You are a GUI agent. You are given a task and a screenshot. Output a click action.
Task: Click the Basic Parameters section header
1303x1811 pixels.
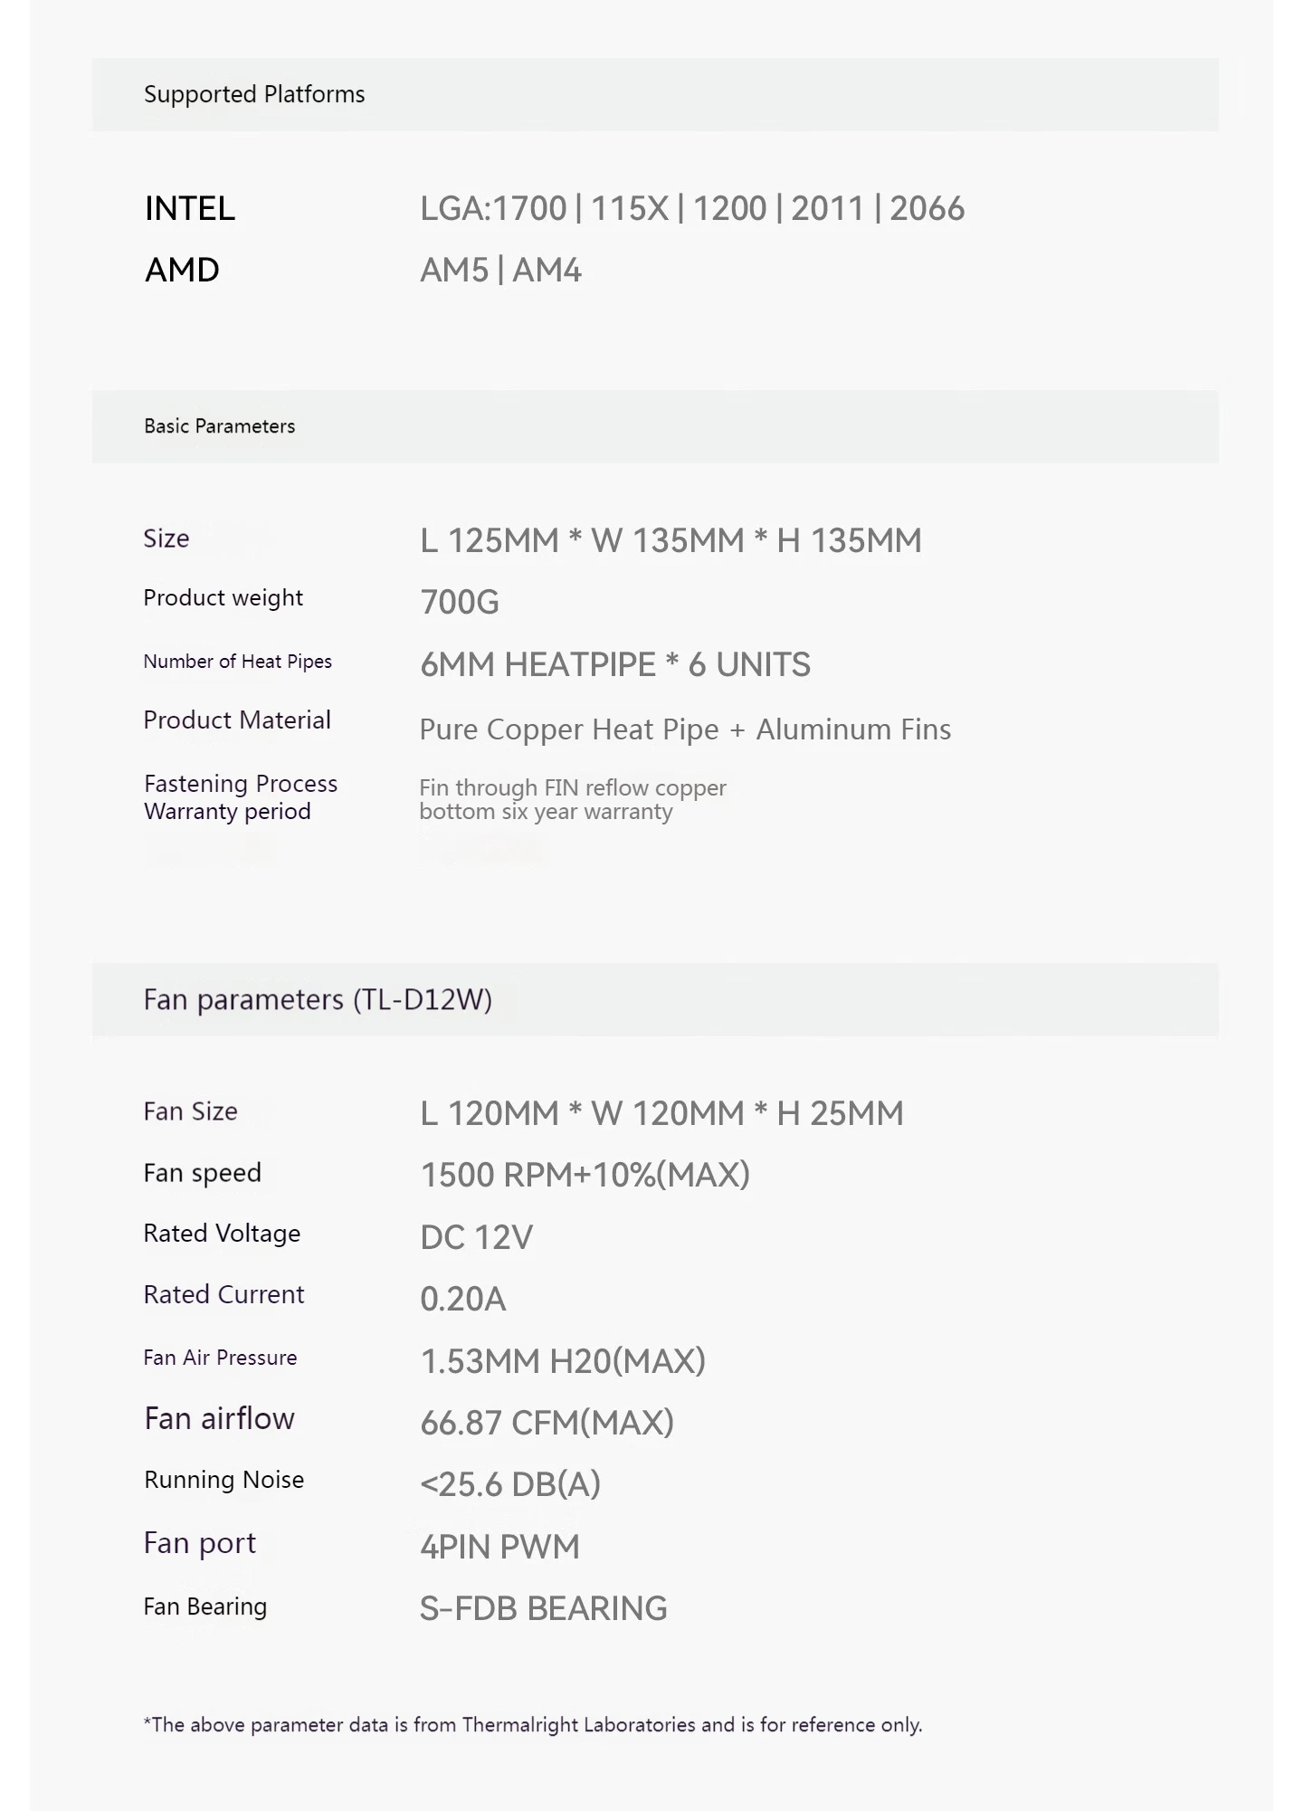tap(219, 426)
